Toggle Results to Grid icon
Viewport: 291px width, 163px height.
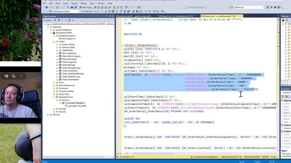[x=137, y=11]
